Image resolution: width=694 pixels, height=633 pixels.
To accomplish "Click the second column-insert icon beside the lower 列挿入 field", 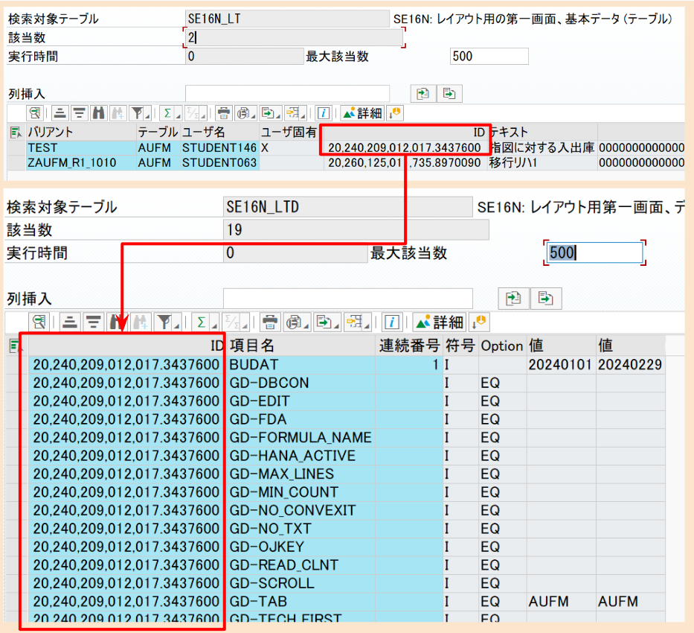I will tap(547, 298).
